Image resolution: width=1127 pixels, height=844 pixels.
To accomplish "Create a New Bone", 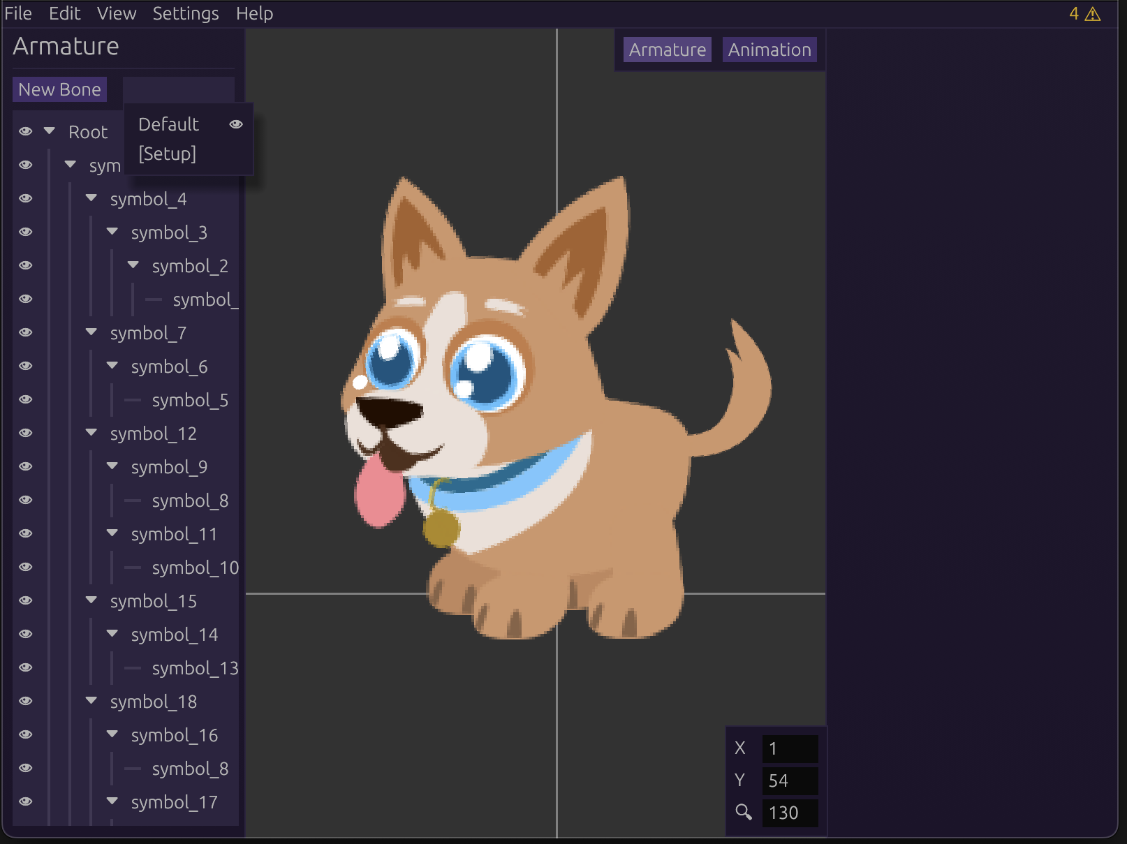I will coord(59,89).
